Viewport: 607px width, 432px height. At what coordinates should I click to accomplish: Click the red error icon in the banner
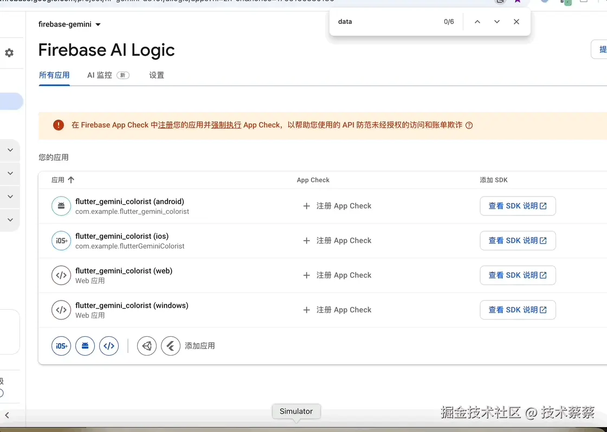[59, 125]
